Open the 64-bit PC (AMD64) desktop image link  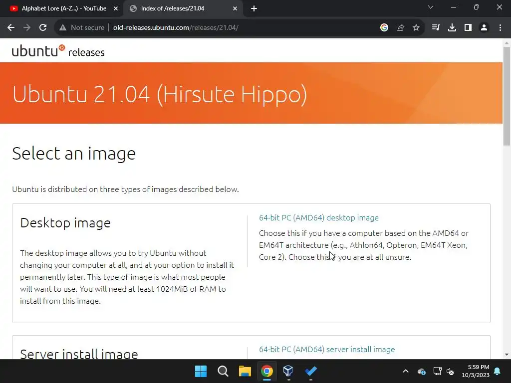[319, 217]
